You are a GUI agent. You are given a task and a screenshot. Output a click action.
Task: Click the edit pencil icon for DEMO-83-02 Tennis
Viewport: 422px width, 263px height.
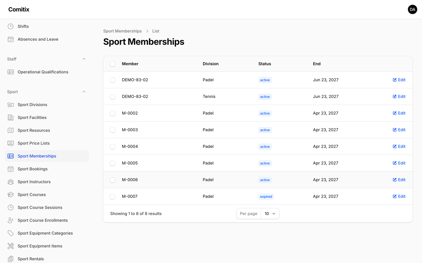pyautogui.click(x=395, y=96)
